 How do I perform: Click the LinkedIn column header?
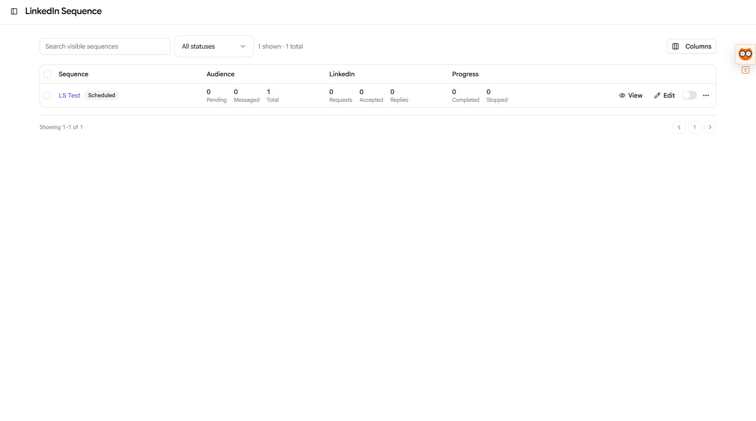[342, 74]
